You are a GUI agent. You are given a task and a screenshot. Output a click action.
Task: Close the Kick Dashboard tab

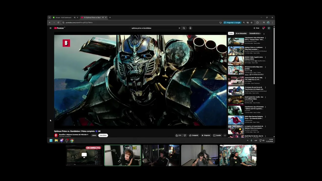coord(77,18)
